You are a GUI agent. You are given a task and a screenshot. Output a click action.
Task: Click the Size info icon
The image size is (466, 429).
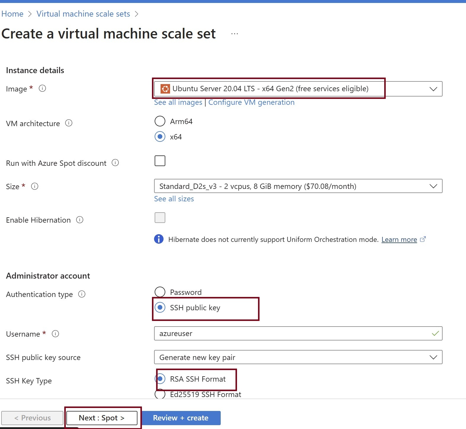coord(35,186)
